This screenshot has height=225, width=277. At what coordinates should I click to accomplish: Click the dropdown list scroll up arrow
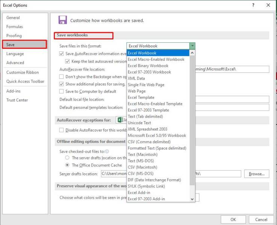192,53
